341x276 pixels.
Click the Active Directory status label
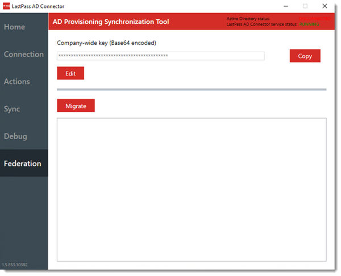[248, 19]
